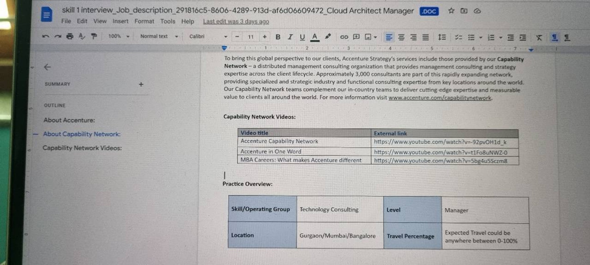Open the Normal text styles dropdown

[x=159, y=36]
